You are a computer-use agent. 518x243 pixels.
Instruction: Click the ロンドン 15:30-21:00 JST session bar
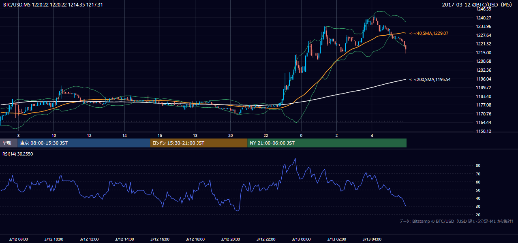199,143
